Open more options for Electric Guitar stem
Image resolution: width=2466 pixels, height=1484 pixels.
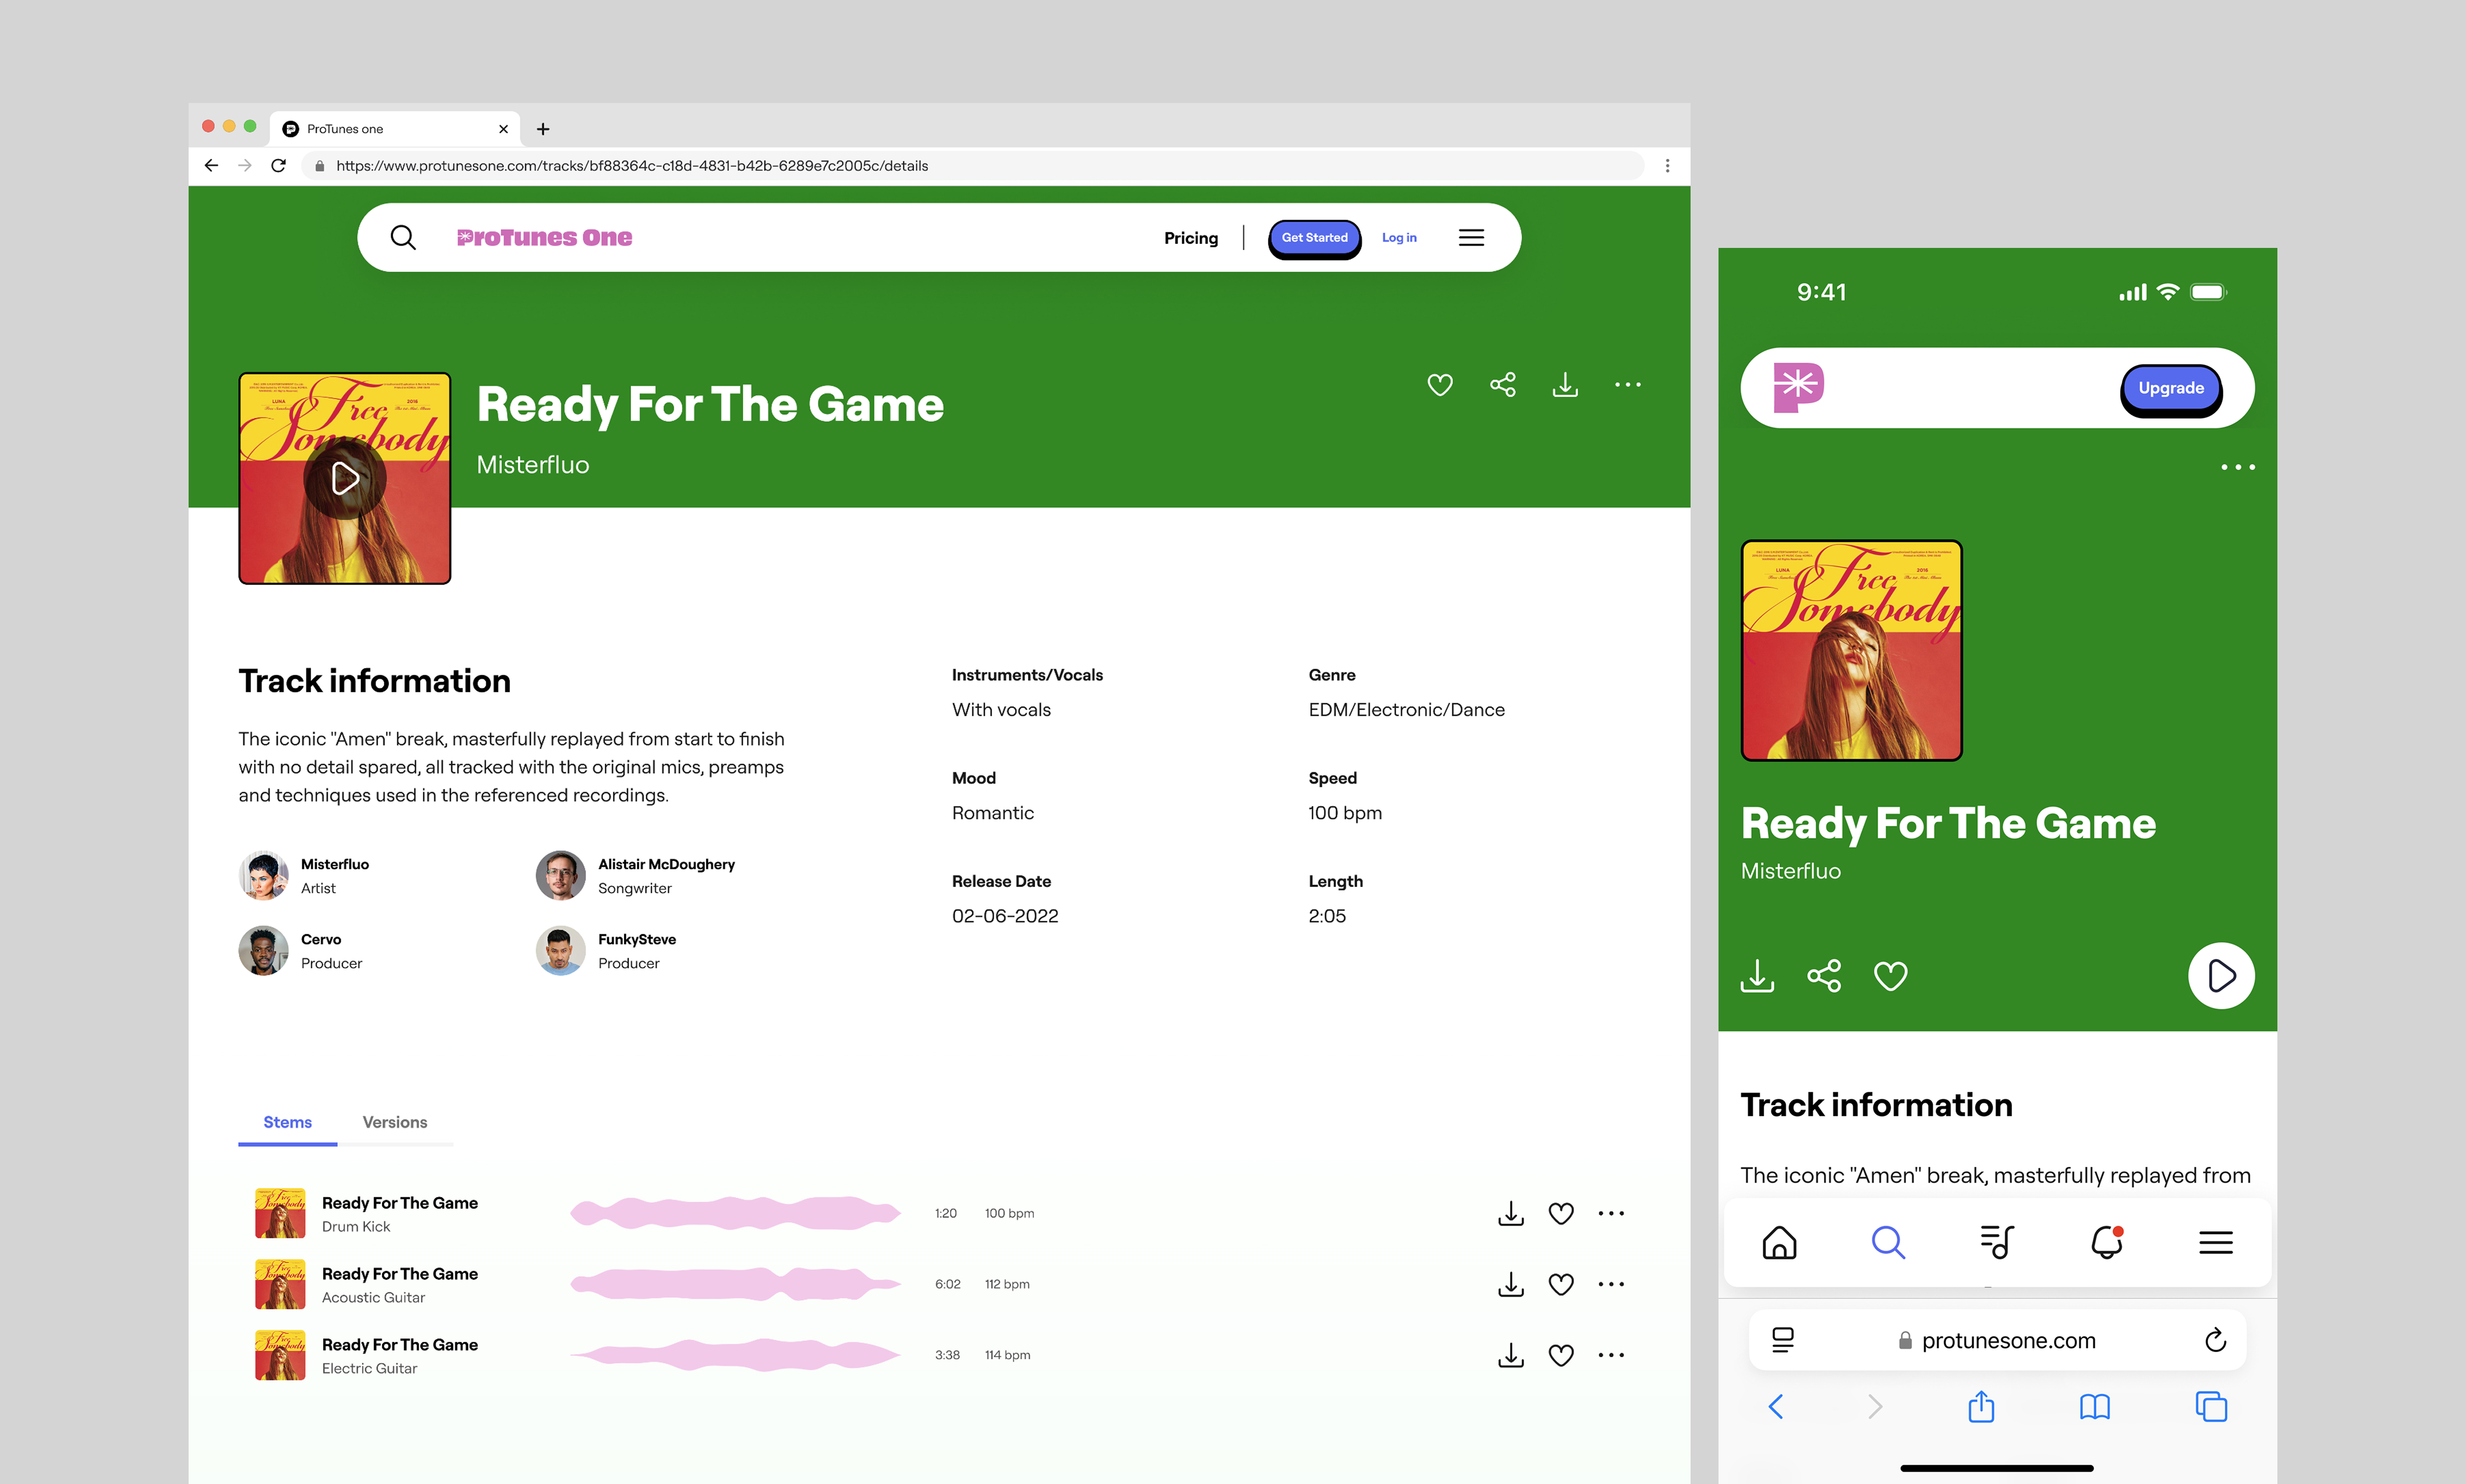1610,1355
